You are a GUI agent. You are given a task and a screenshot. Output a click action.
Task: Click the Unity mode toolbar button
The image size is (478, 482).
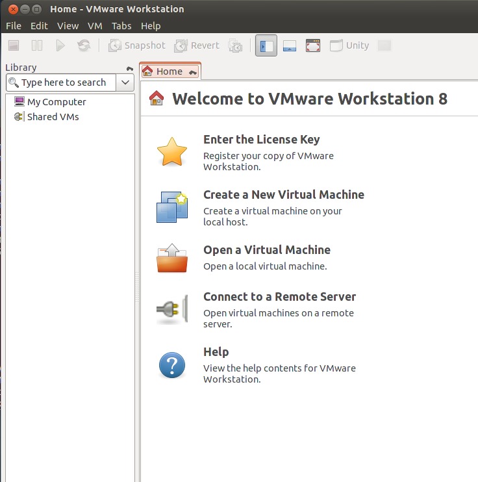coord(349,45)
